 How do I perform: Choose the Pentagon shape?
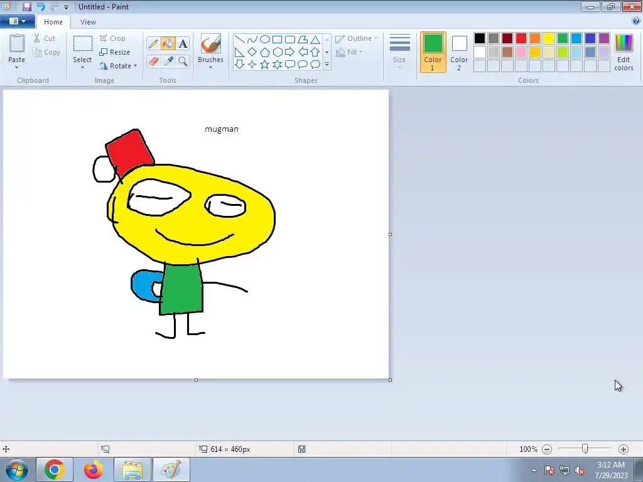[265, 52]
